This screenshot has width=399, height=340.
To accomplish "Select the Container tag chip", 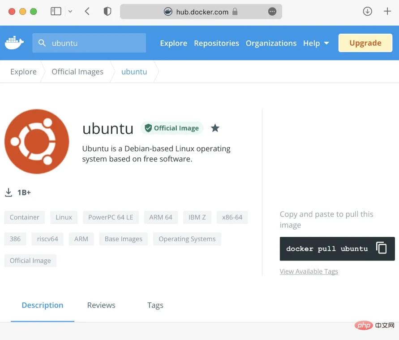I will click(x=25, y=217).
